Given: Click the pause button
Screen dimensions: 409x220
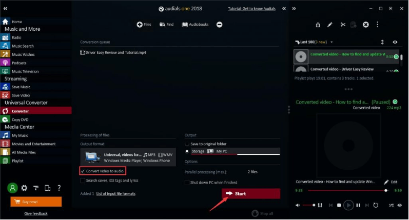Looking at the screenshot, I should [358, 206].
